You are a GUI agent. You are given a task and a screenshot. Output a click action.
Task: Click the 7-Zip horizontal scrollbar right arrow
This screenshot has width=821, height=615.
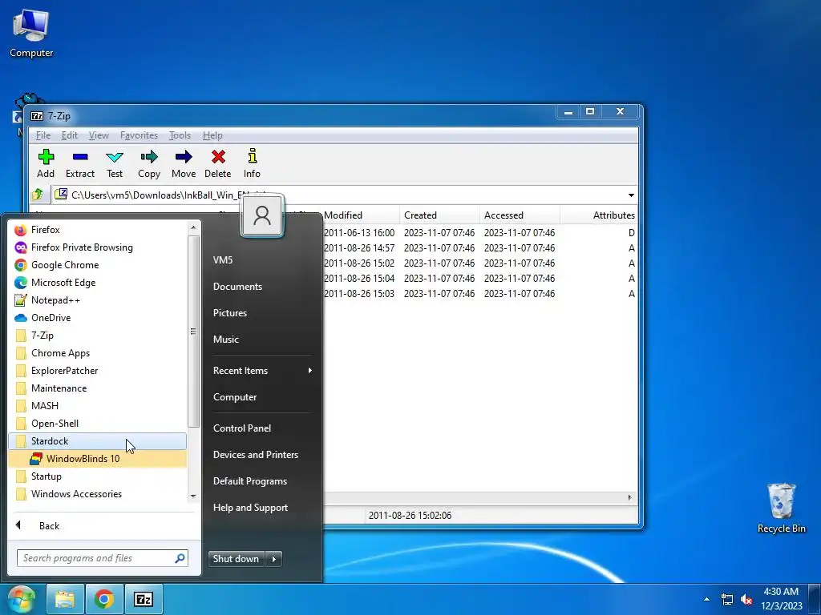630,497
